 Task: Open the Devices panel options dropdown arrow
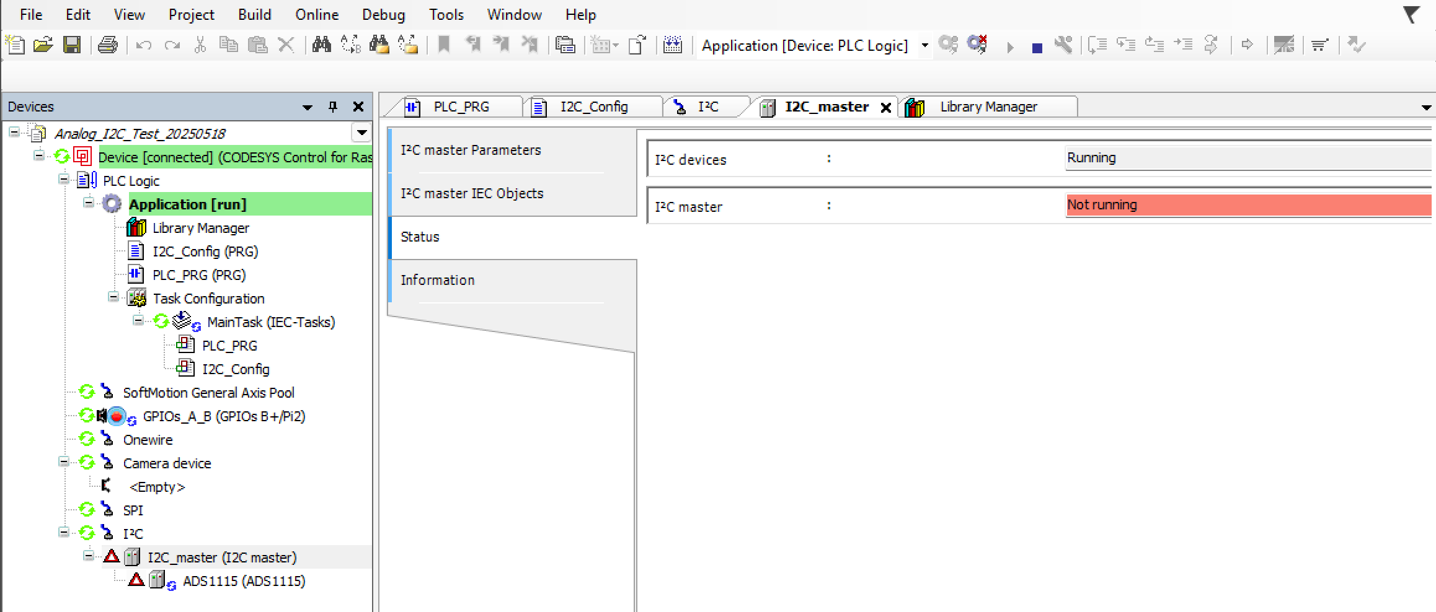pos(307,107)
